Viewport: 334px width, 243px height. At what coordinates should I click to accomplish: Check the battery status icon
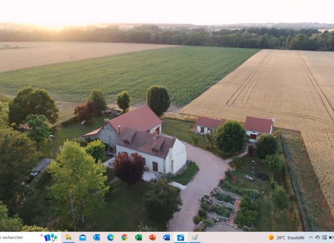tap(331, 237)
